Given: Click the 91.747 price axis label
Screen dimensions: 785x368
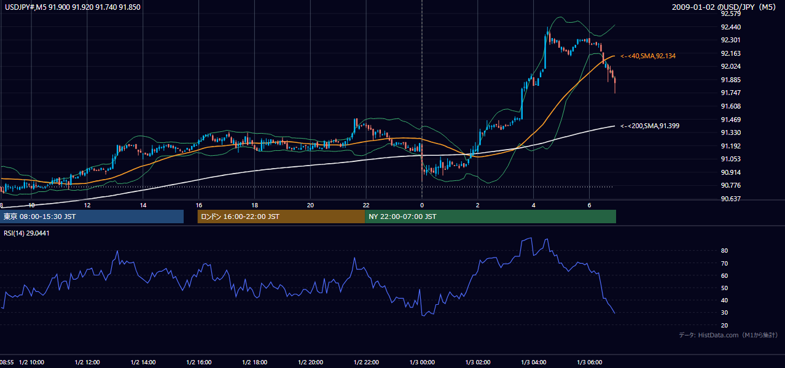Looking at the screenshot, I should pyautogui.click(x=730, y=93).
